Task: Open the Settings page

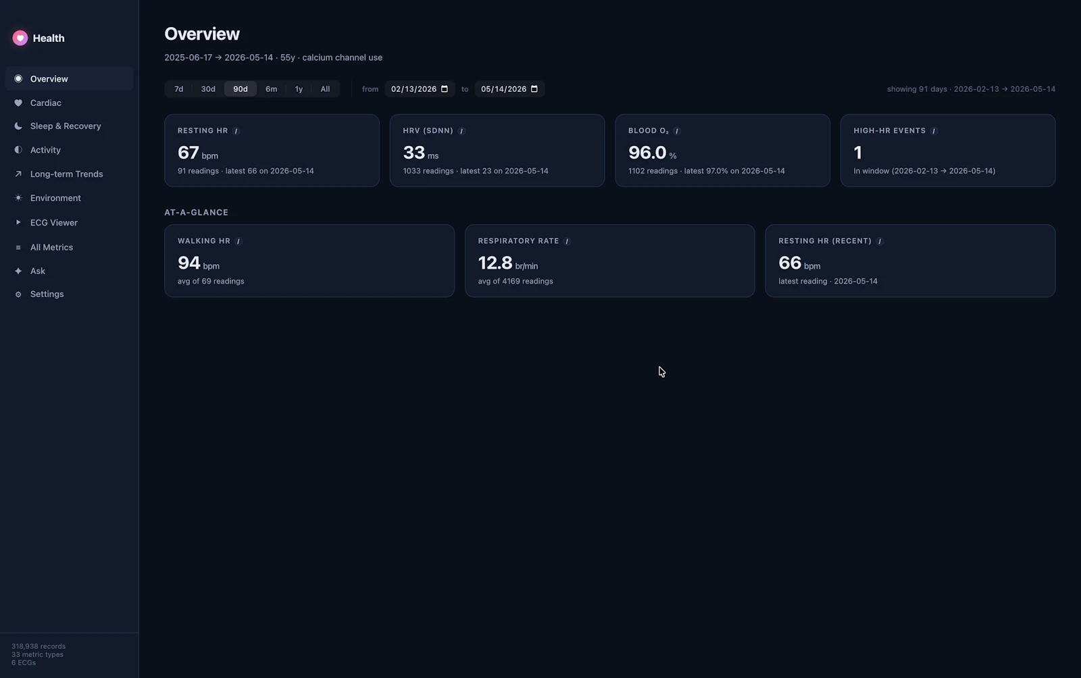Action: pos(69,294)
